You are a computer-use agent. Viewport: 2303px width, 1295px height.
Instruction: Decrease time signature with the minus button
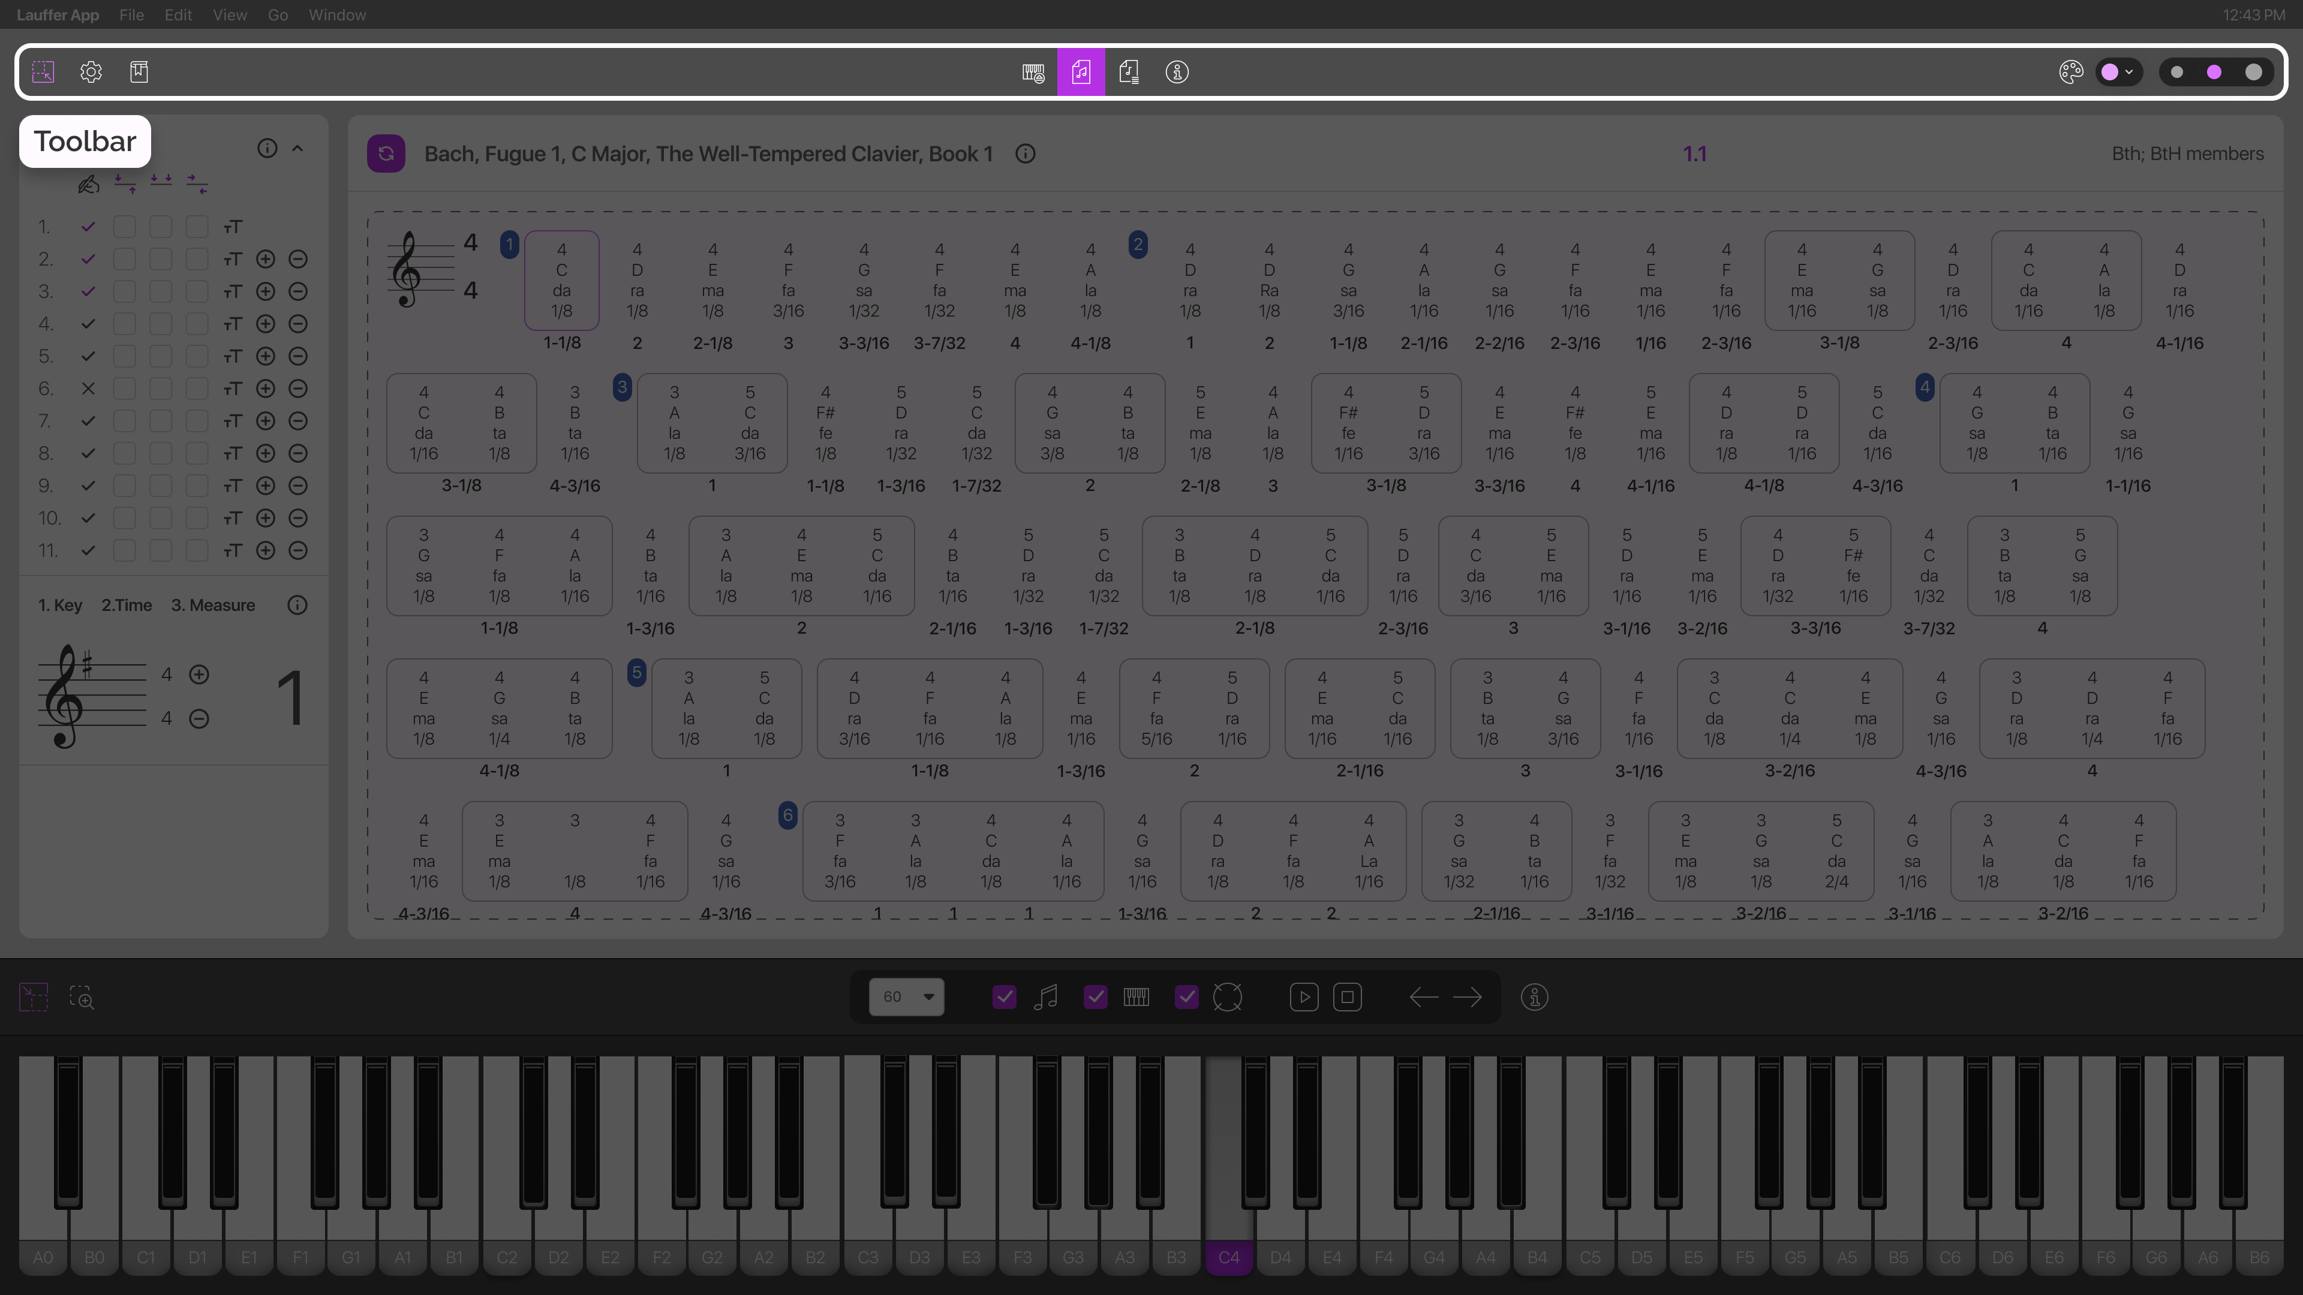pos(199,719)
